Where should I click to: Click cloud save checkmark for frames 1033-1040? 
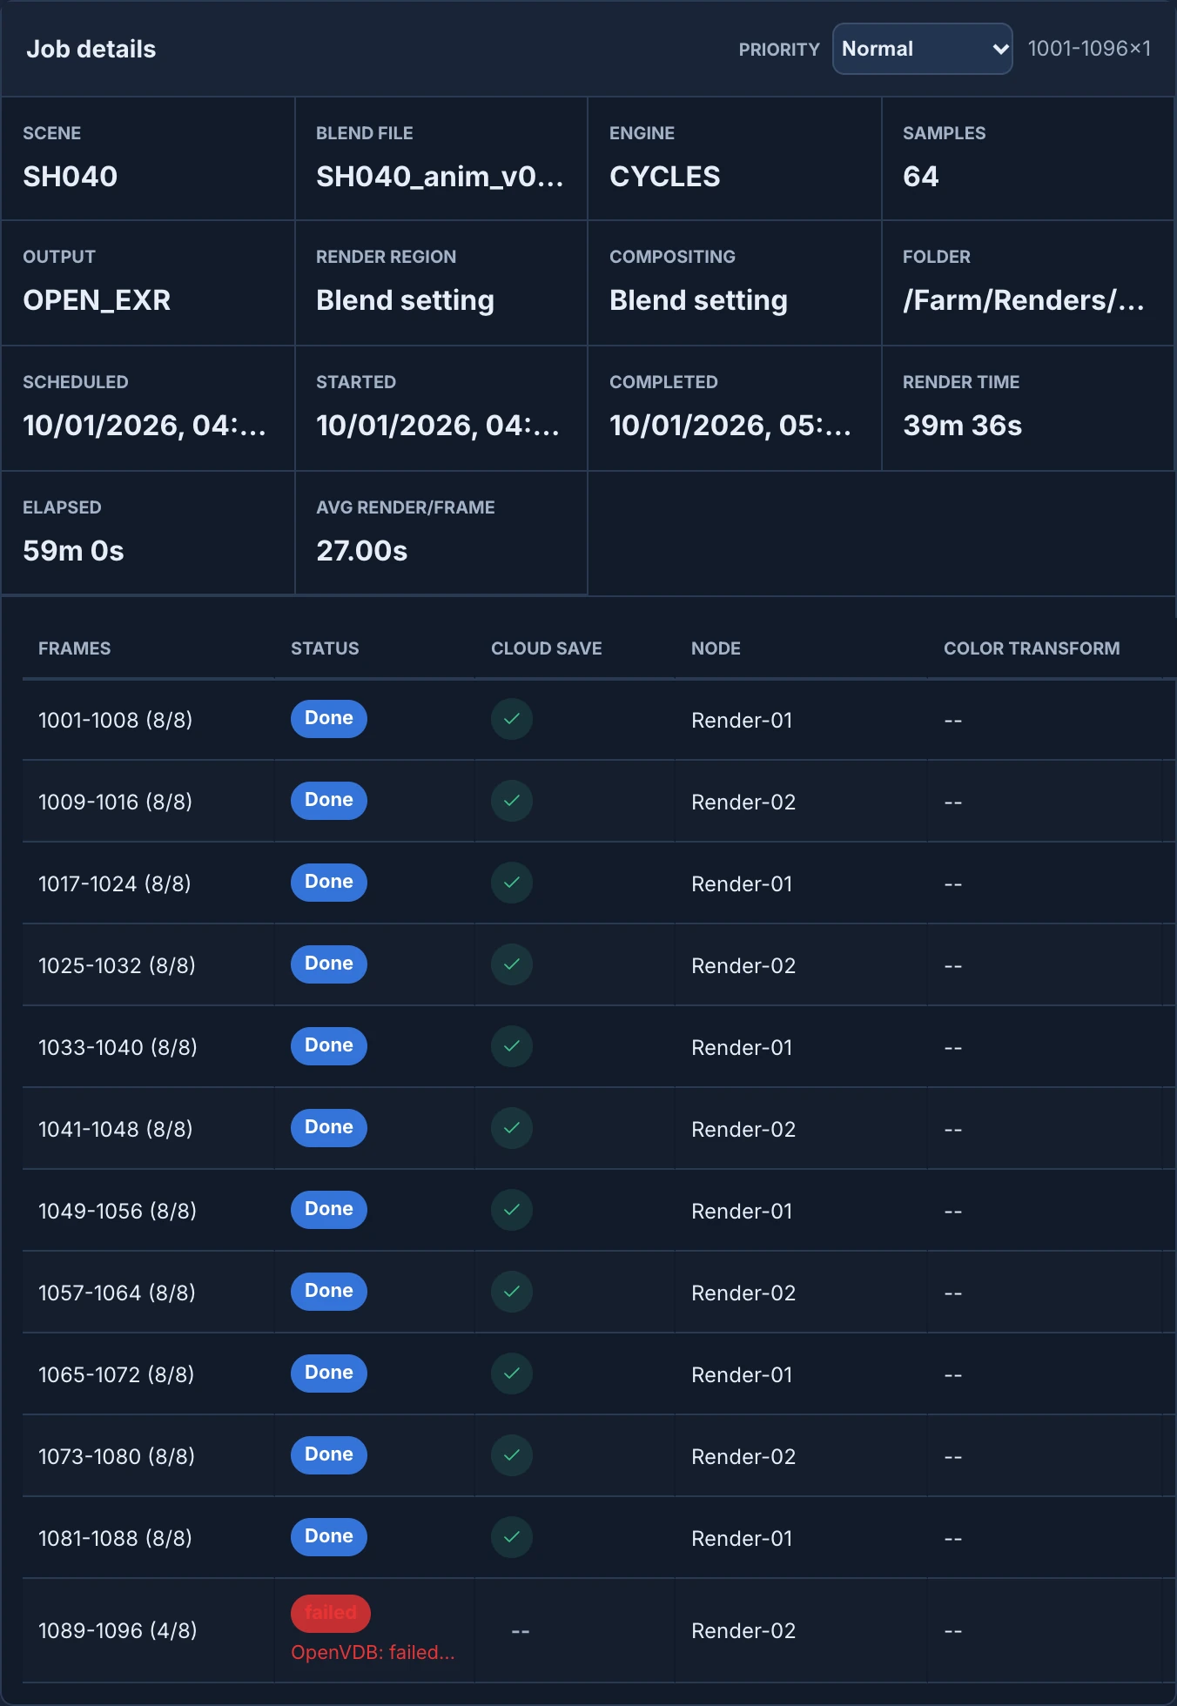pos(512,1046)
